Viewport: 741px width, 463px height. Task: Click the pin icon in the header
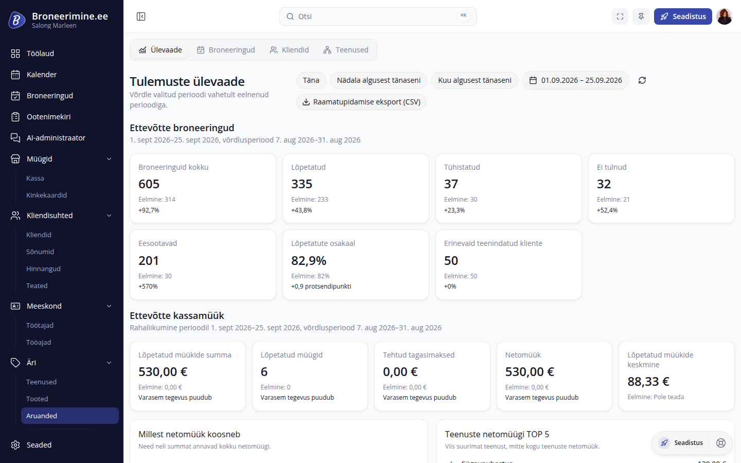pos(641,16)
